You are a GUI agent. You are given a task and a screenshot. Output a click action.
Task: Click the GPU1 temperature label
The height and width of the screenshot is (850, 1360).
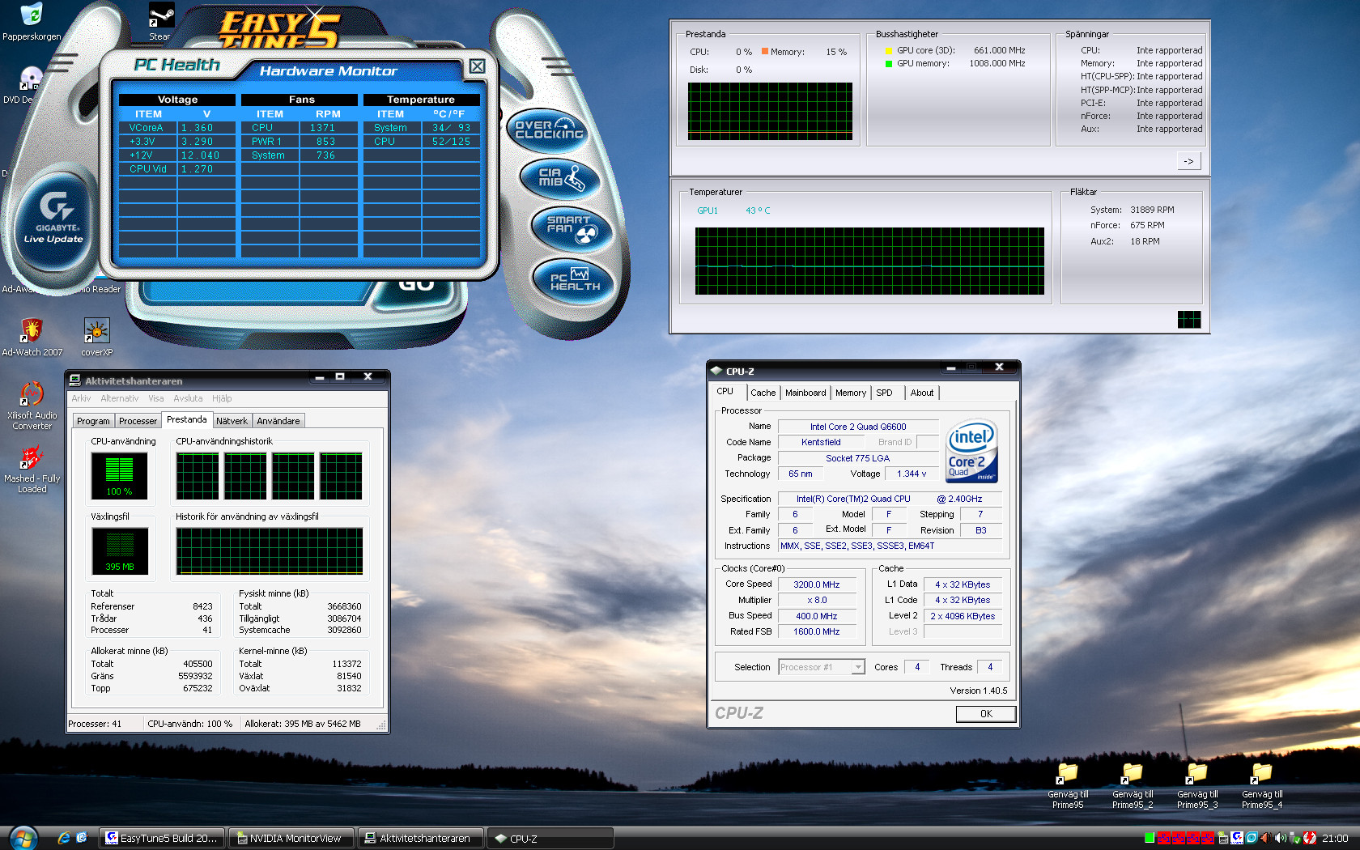[x=708, y=210]
